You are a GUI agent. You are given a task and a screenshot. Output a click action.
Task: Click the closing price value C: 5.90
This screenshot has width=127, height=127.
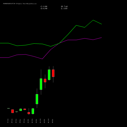click(x=44, y=7)
